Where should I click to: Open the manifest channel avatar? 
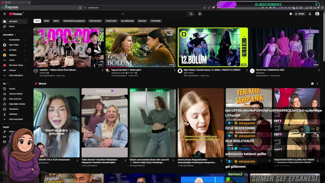point(36,71)
